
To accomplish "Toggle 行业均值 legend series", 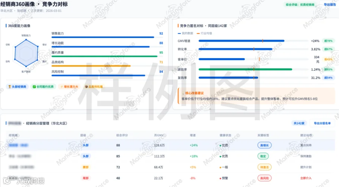I will 204,33.
